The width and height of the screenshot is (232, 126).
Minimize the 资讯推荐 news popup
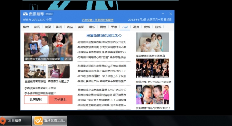(x=163, y=14)
